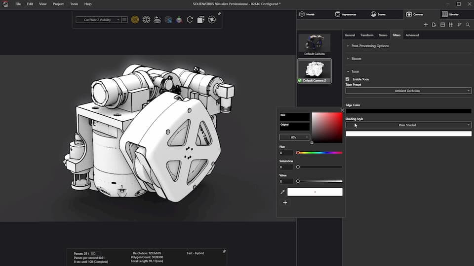The height and width of the screenshot is (266, 474).
Task: Open the Cut Plane 2 Visibility dropdown
Action: pos(98,20)
